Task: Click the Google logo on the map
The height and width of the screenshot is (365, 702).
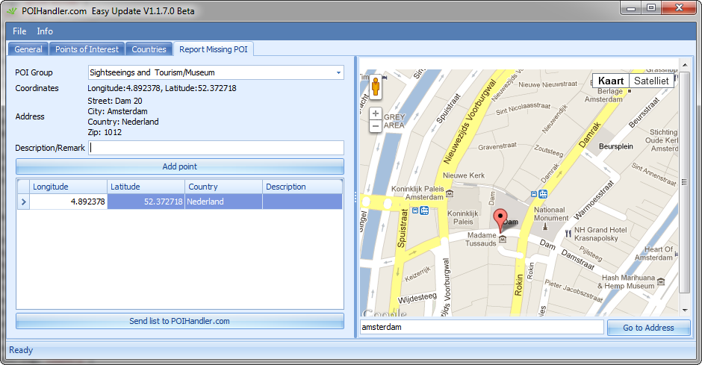Action: pyautogui.click(x=385, y=313)
